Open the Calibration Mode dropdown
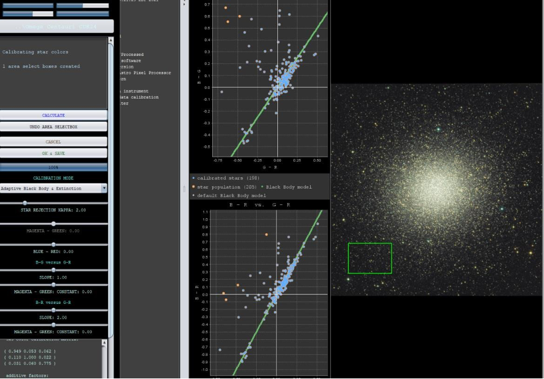Viewport: 544px width, 379px height. (53, 188)
